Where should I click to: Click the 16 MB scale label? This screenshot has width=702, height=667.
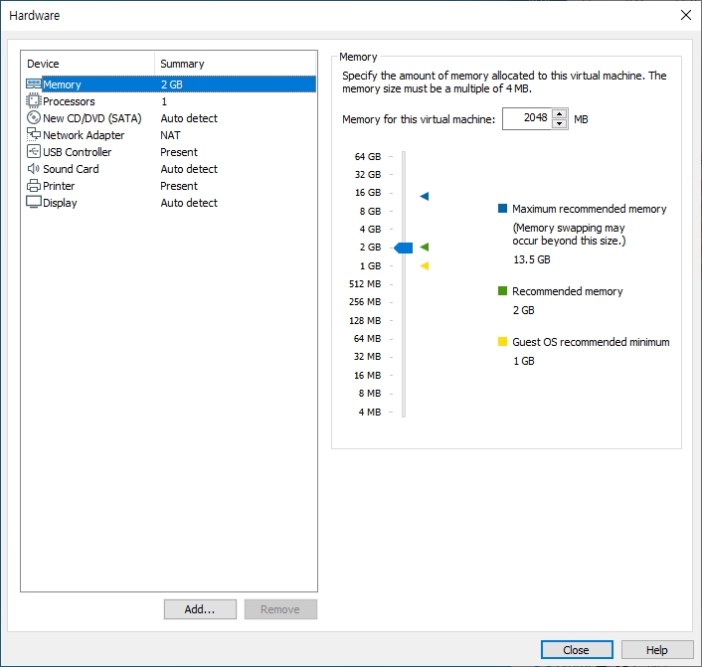[367, 375]
